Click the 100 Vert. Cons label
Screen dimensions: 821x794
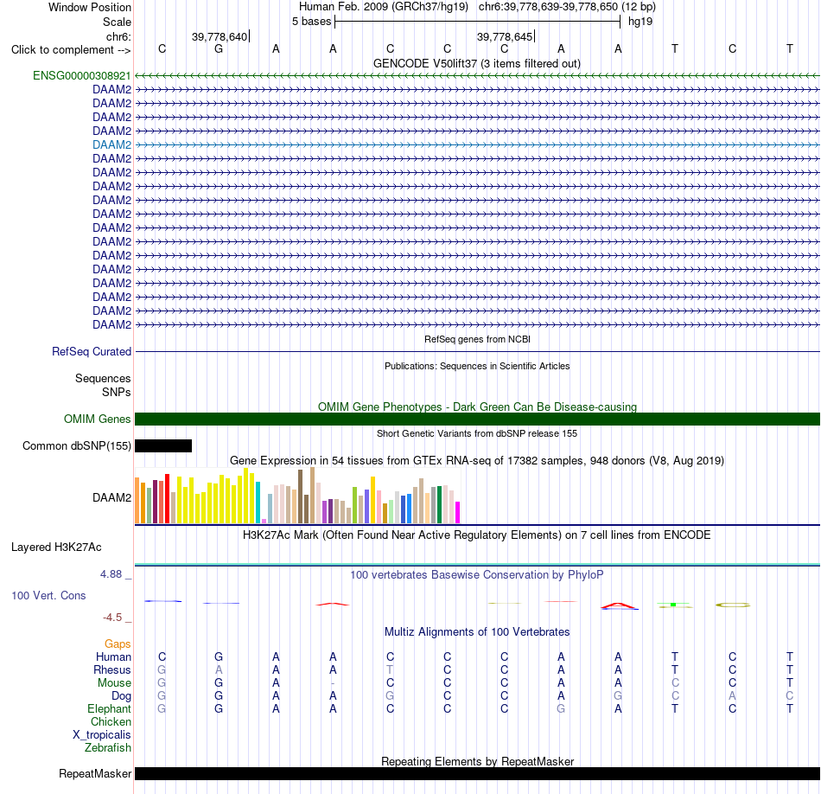(x=48, y=595)
